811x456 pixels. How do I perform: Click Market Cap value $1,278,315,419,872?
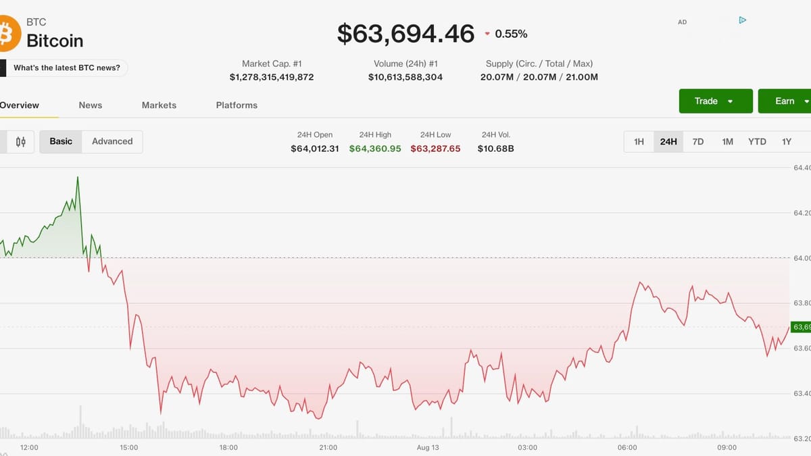click(272, 77)
